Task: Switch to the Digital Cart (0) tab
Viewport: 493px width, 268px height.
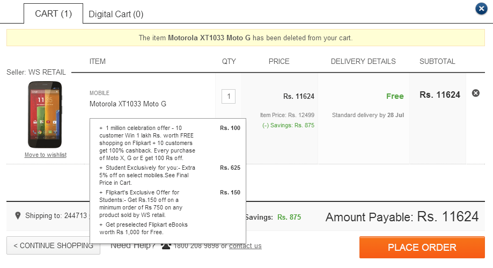Action: coord(116,14)
